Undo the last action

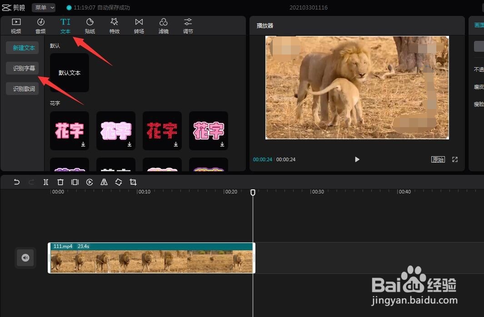point(17,182)
